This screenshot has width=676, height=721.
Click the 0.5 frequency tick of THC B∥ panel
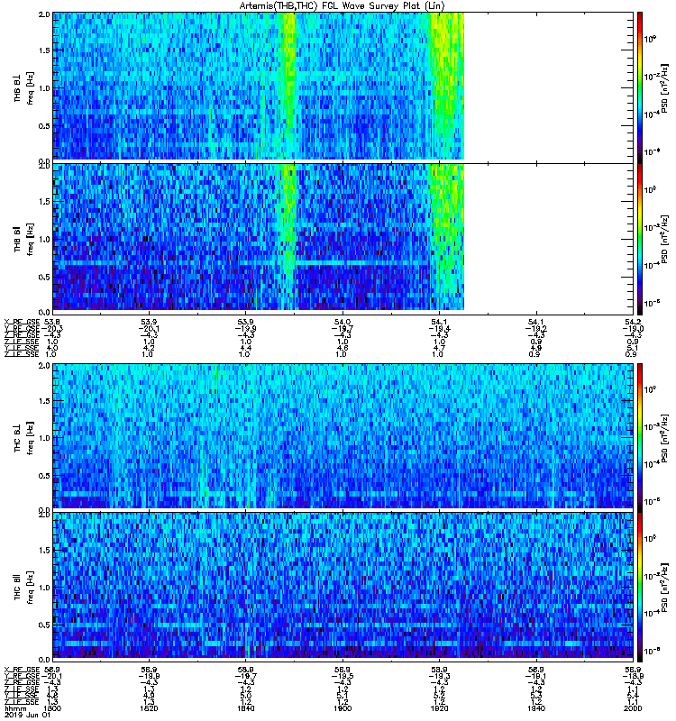click(x=44, y=625)
